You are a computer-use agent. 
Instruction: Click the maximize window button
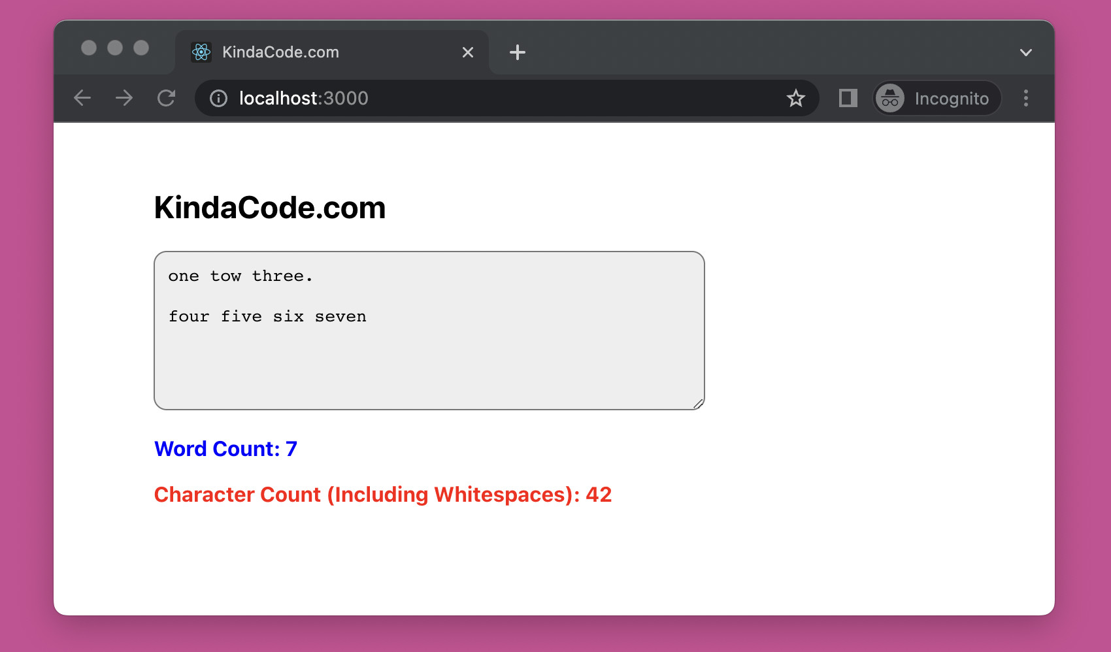click(141, 48)
